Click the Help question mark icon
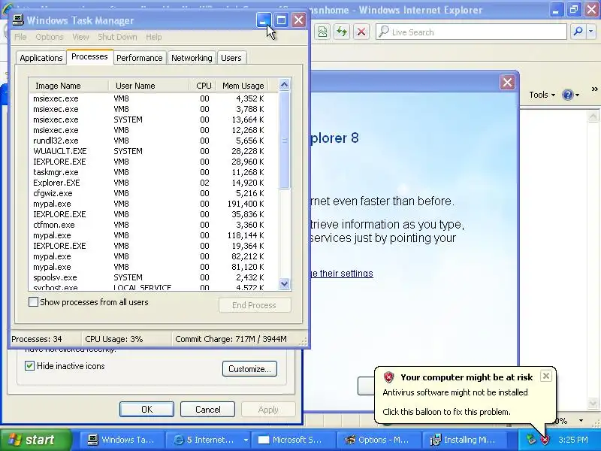Viewport: 601px width, 451px height. [568, 95]
